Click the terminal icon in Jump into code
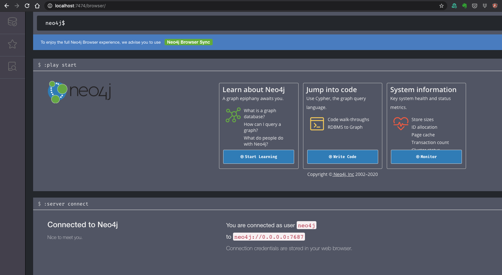The height and width of the screenshot is (275, 502). [317, 124]
